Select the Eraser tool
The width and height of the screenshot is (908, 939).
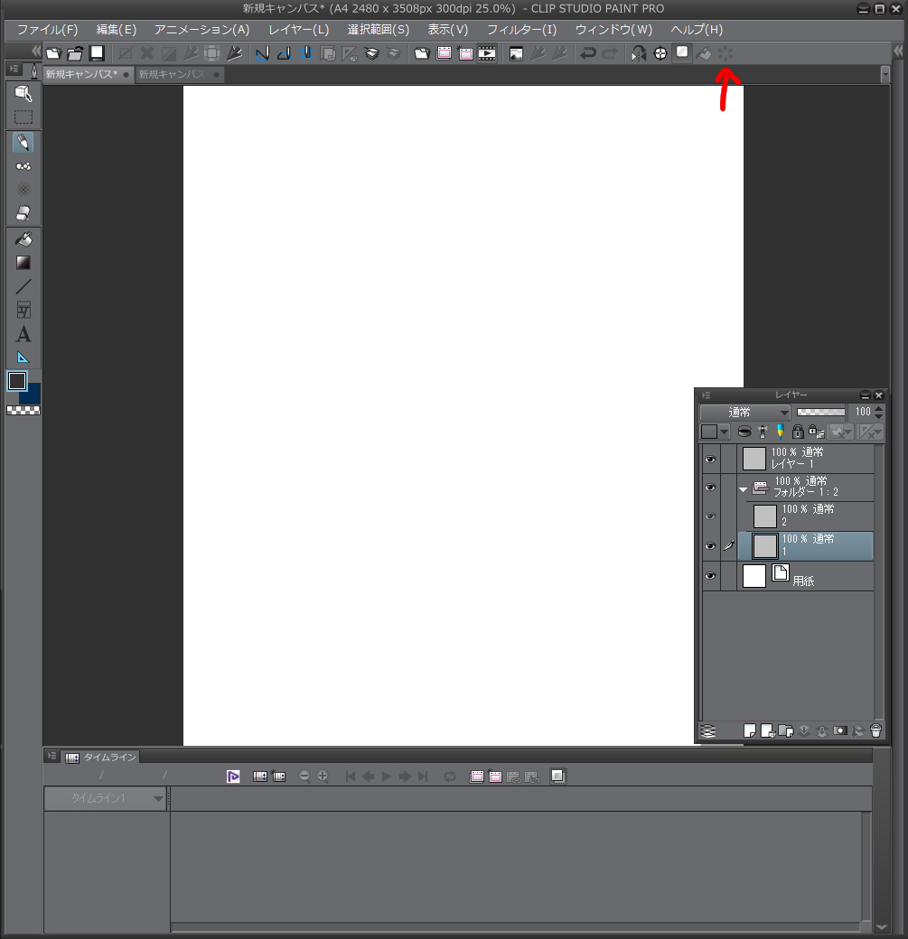[23, 213]
